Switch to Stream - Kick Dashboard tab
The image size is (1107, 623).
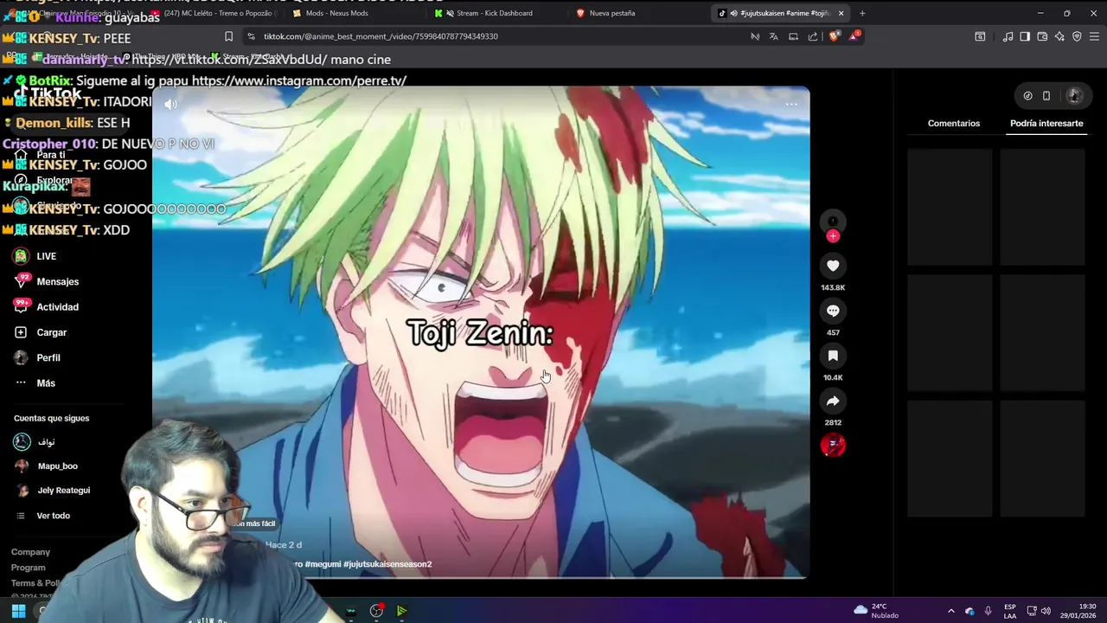[x=497, y=13]
